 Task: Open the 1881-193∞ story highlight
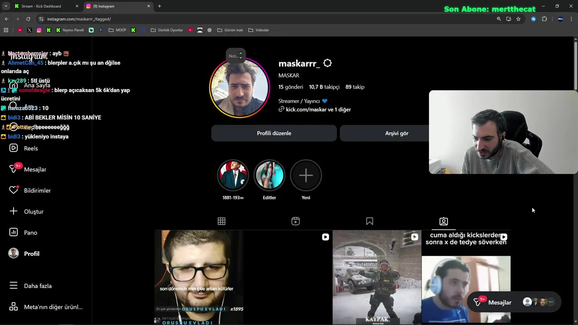point(233,175)
